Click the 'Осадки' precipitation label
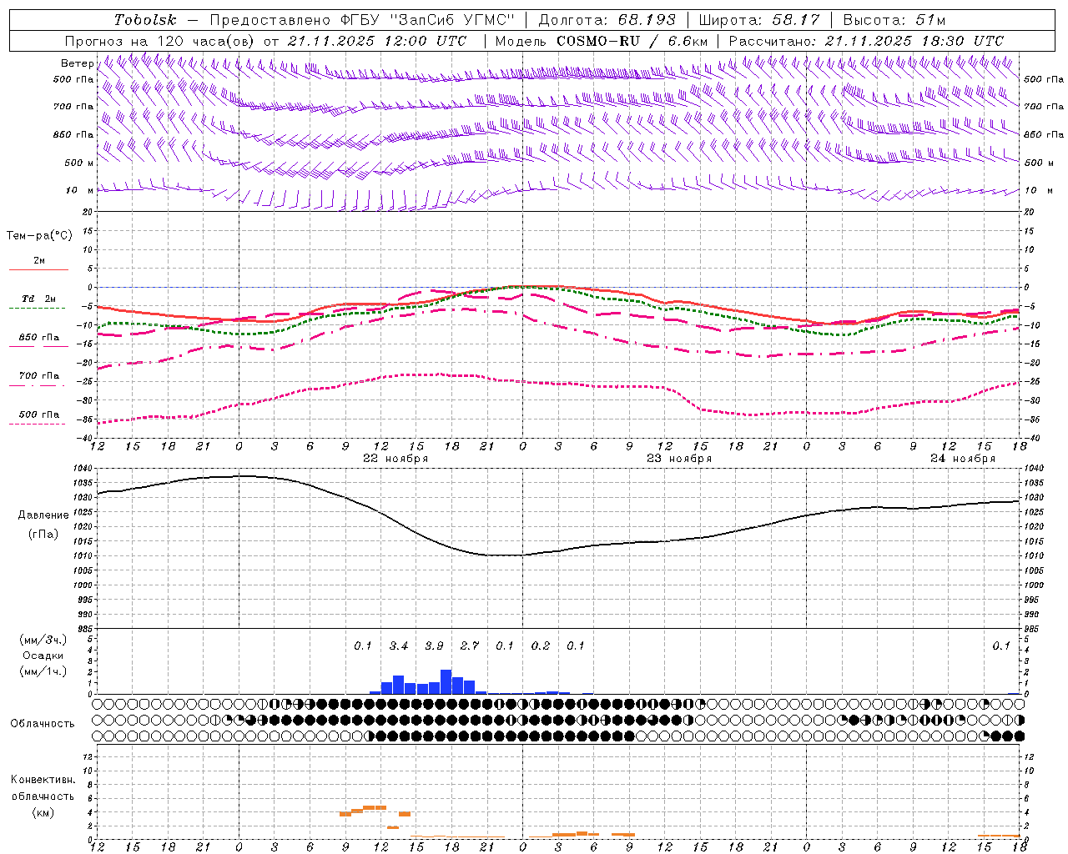1068x854 pixels. pos(43,656)
